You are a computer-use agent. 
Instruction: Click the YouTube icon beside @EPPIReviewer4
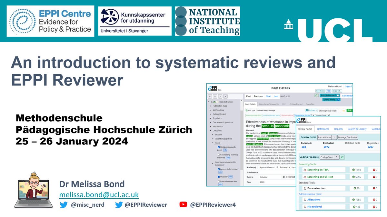[183, 204]
